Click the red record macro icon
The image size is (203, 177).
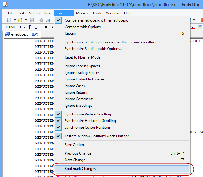202,20
